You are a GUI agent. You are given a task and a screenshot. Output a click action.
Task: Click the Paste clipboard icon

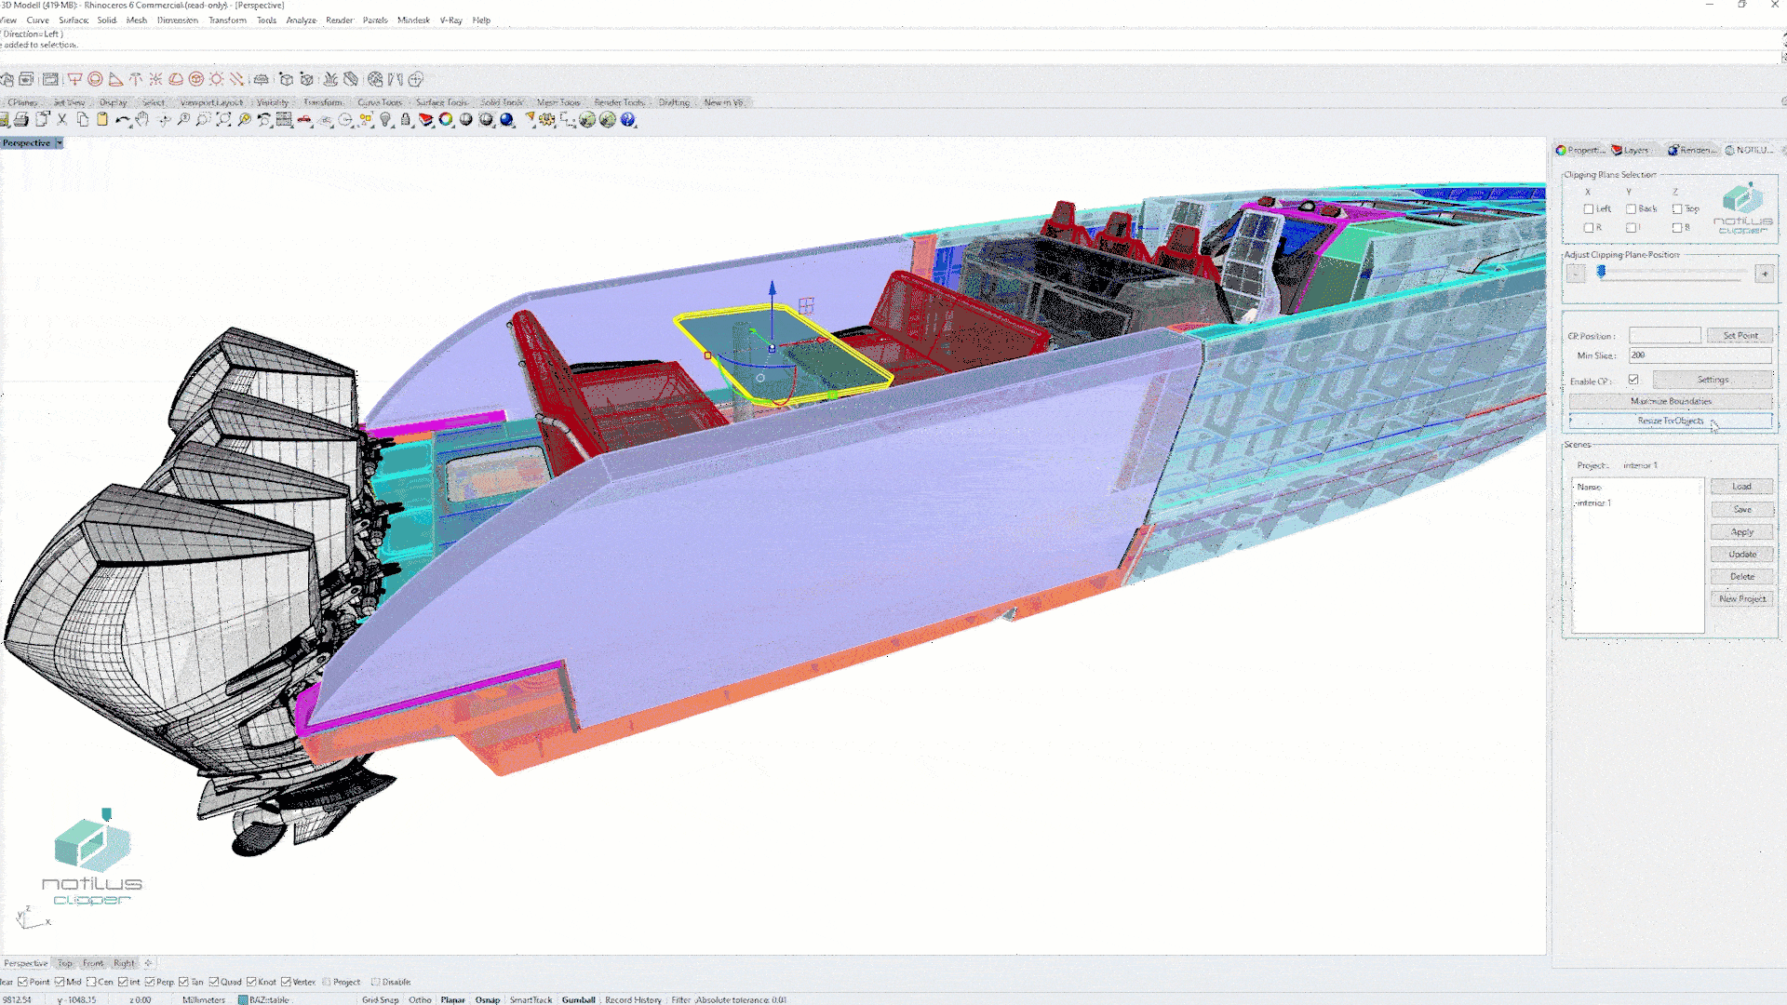102,119
